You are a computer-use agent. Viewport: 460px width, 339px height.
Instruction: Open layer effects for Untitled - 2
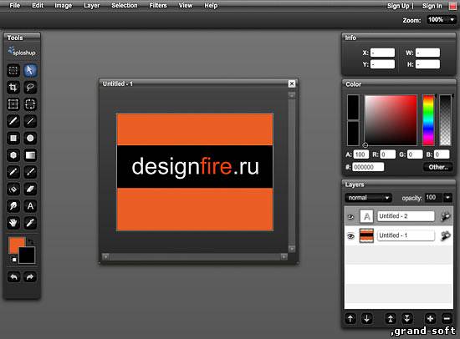445,216
